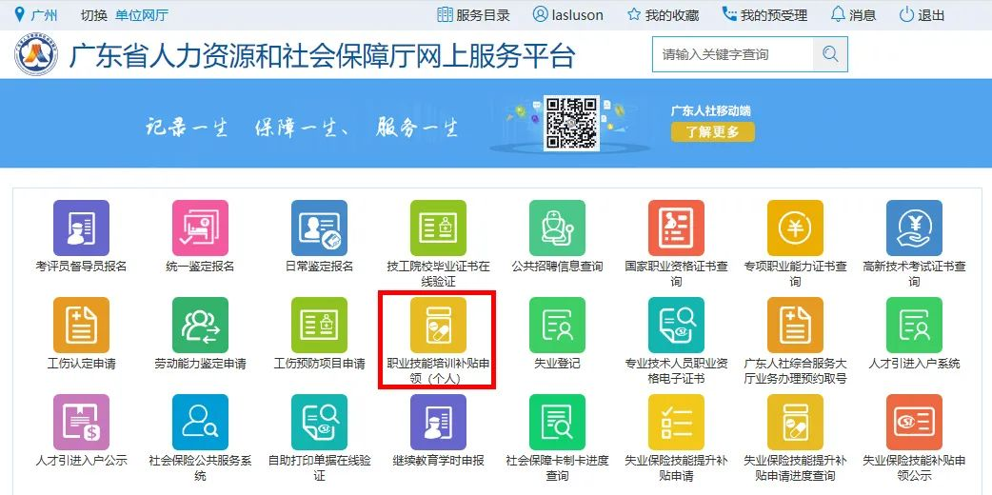Open 广东人社综合服务大厅业务办理预约取号 icon
The image size is (992, 495).
[795, 325]
